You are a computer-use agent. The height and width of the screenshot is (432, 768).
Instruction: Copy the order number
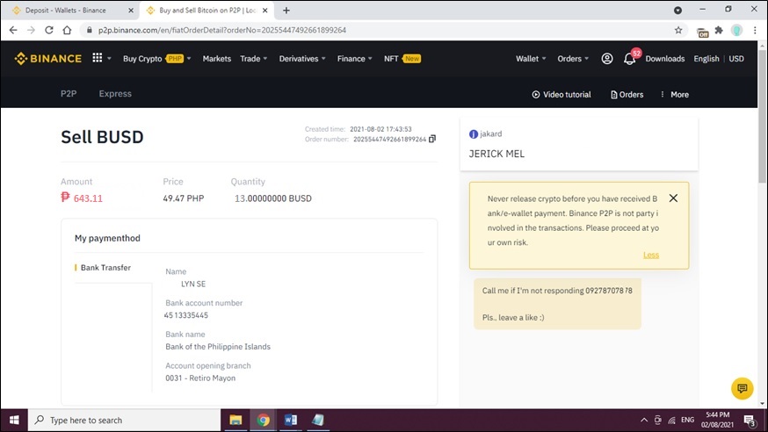click(432, 139)
